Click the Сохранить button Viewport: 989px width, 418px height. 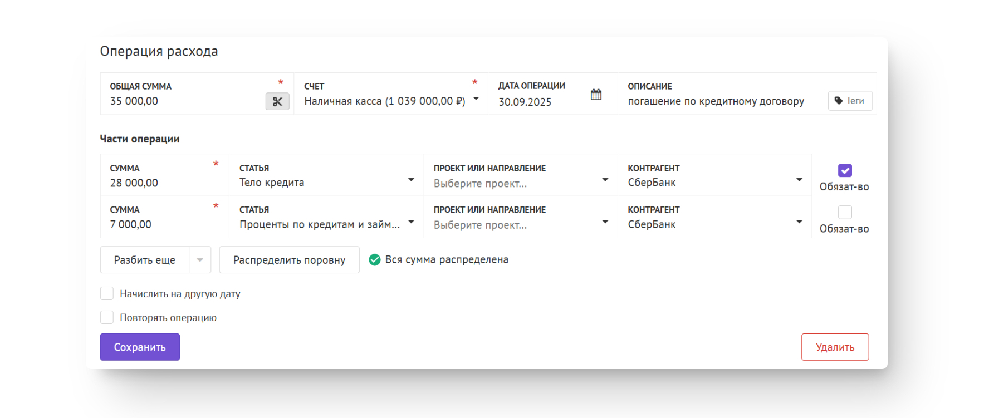click(x=140, y=347)
